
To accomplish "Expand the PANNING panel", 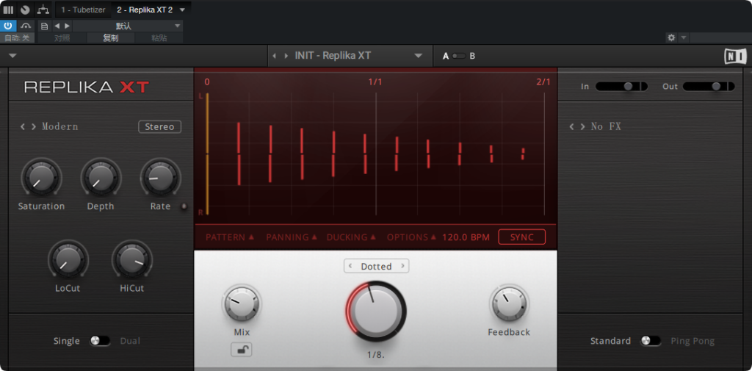I will point(292,237).
